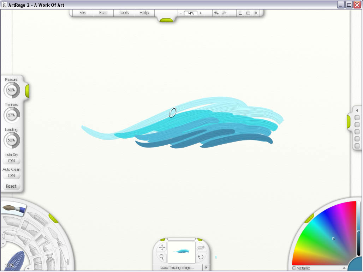The width and height of the screenshot is (363, 272).
Task: Select the Paint Tube tool
Action: click(x=50, y=261)
